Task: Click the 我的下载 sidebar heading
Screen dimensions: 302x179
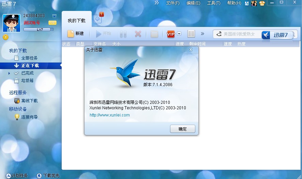Action: pos(18,51)
